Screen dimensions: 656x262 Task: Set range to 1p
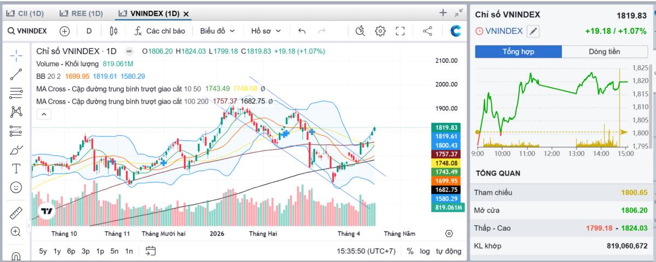(100, 251)
